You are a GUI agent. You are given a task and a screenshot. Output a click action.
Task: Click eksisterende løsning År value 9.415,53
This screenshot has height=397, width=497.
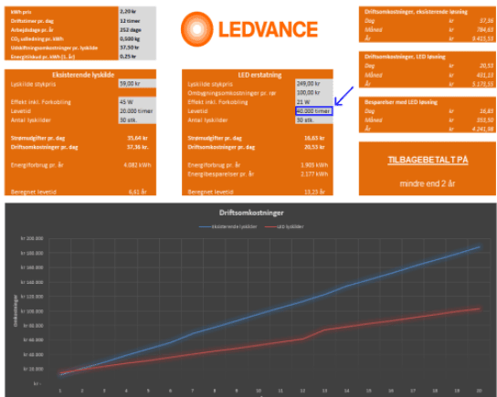pos(482,38)
